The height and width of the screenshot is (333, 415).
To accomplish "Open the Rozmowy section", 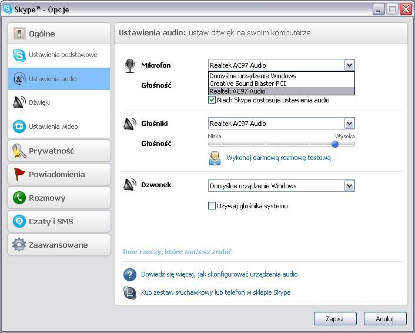I will 59,198.
